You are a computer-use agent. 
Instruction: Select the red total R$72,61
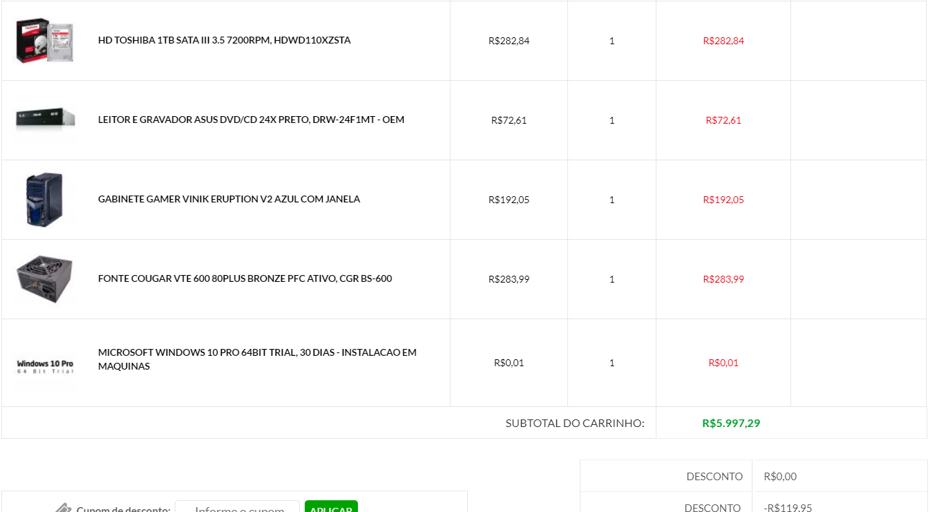coord(723,120)
